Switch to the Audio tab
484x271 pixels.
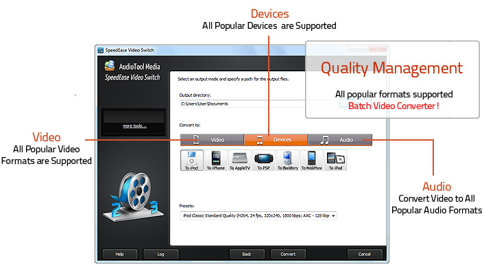[x=340, y=140]
